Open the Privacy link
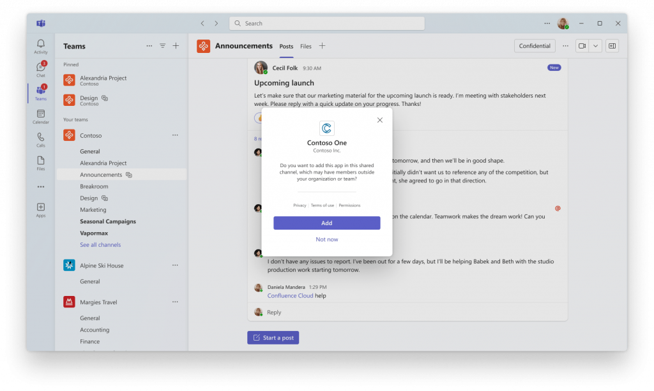Image resolution: width=654 pixels, height=391 pixels. tap(300, 205)
